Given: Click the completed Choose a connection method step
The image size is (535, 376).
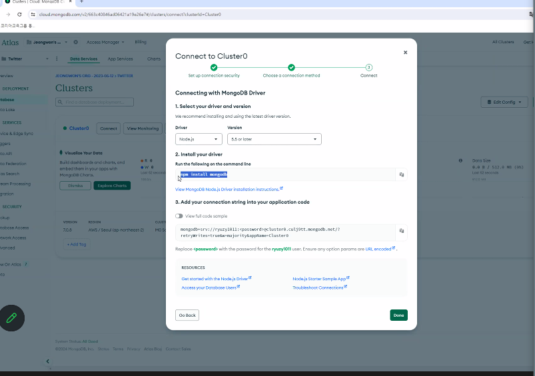Looking at the screenshot, I should point(291,67).
